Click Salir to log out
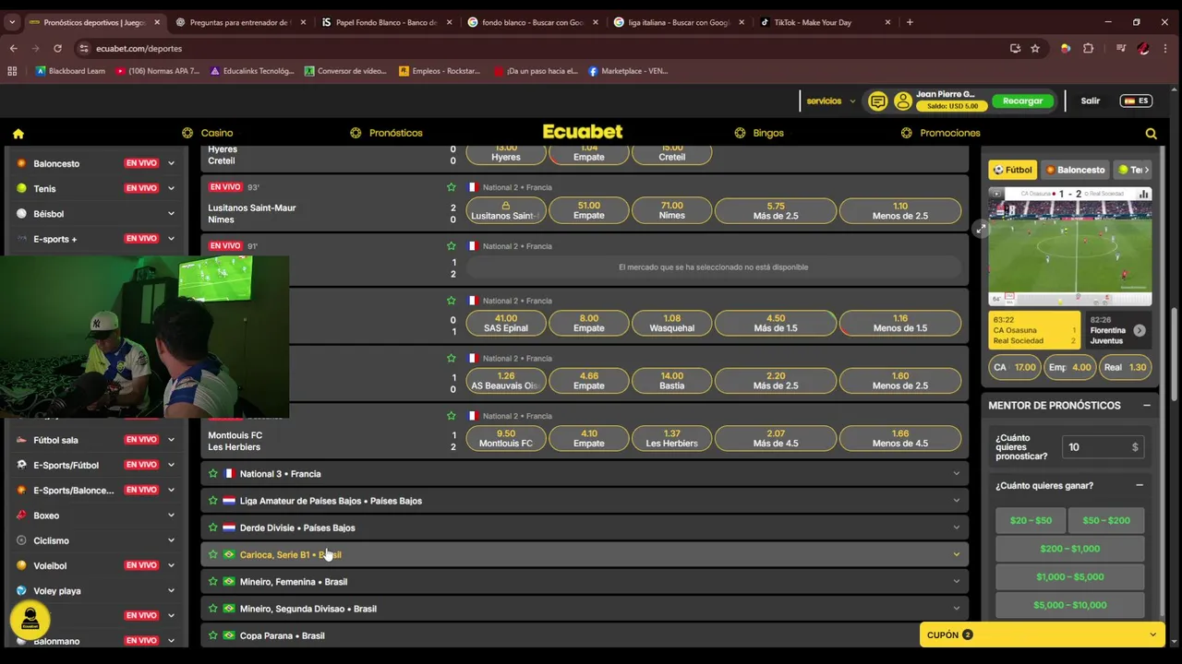The image size is (1182, 664). 1091,101
